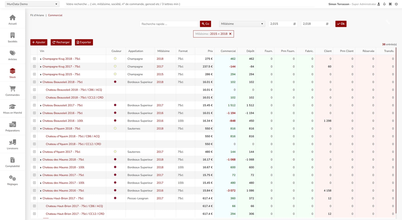
Task: Click the notifications bell icon
Action: click(x=384, y=4)
